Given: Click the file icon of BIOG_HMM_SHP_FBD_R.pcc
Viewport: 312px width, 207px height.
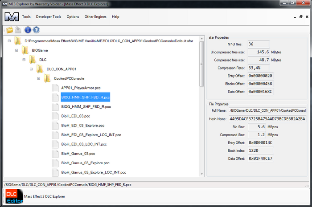Looking at the screenshot, I should pyautogui.click(x=55, y=107).
